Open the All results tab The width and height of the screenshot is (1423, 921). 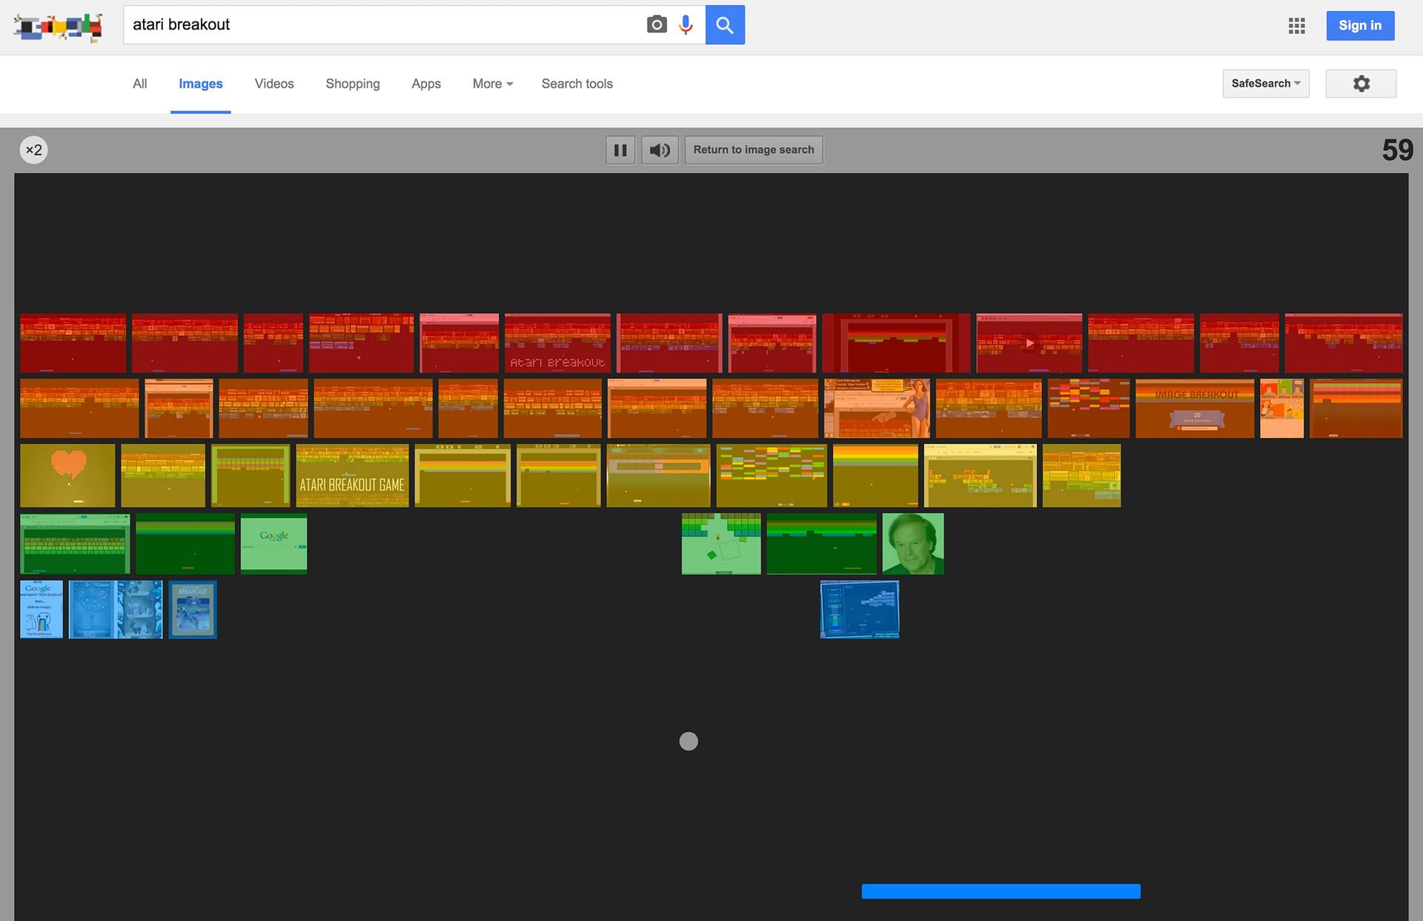[x=139, y=84]
